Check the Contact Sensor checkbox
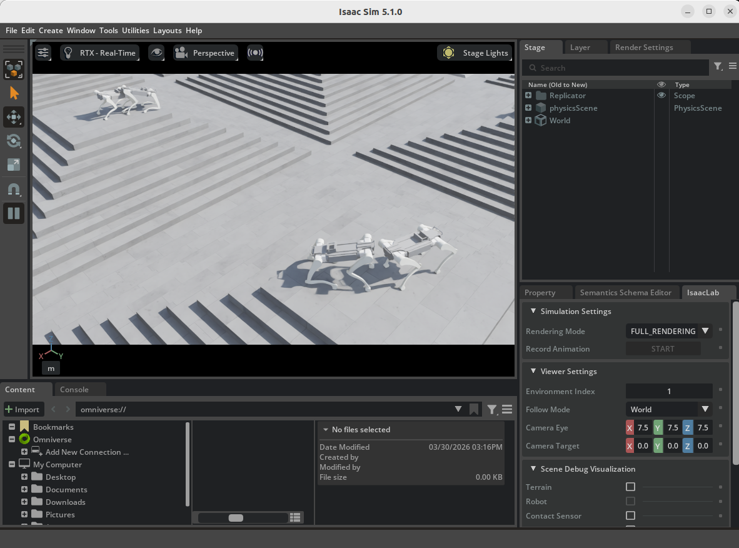The height and width of the screenshot is (548, 739). pyautogui.click(x=630, y=515)
